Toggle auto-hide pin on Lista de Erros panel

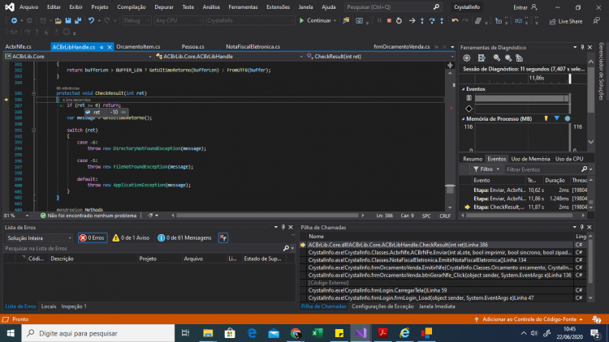coord(283,227)
